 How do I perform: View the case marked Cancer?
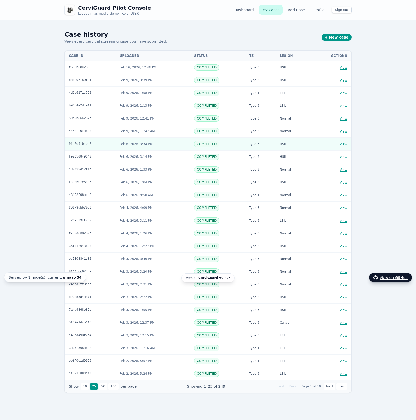click(x=343, y=323)
